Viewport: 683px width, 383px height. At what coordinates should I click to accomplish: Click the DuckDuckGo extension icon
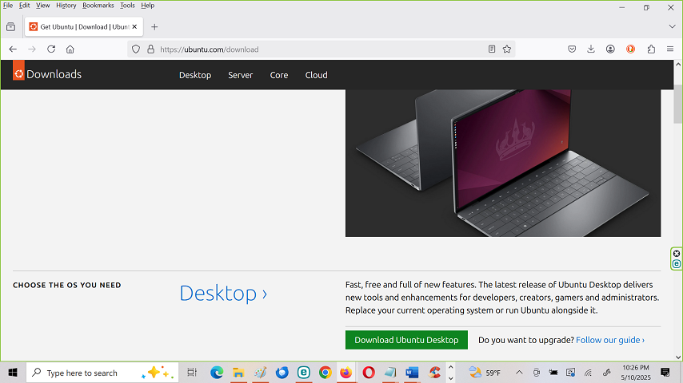click(x=630, y=49)
